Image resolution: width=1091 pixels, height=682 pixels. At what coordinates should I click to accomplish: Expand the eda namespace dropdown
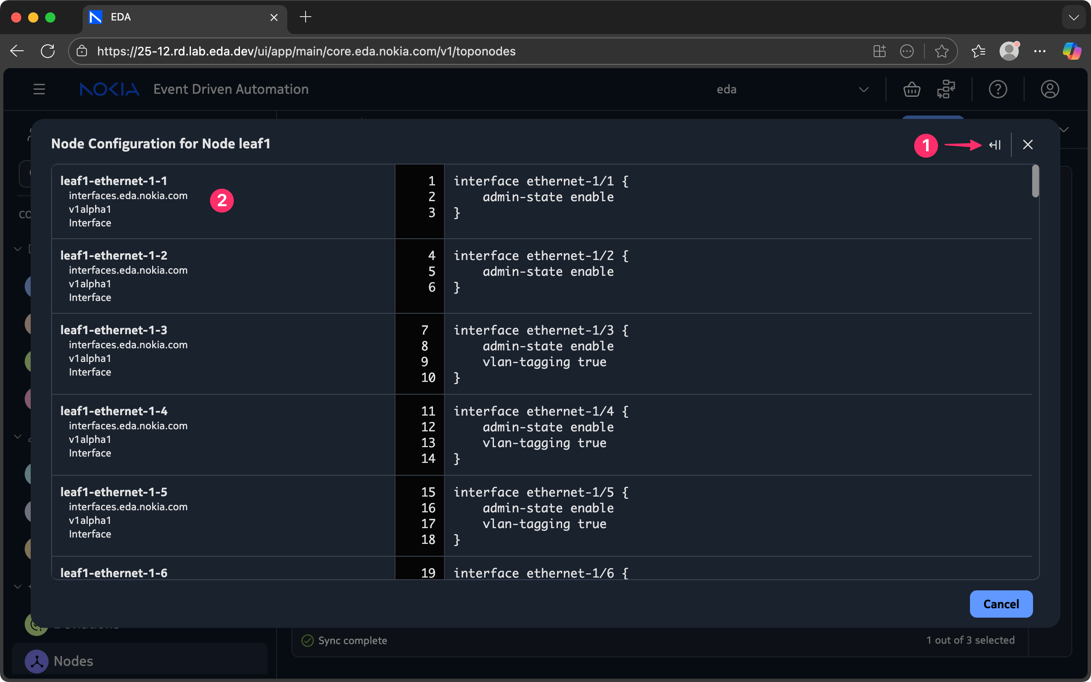(863, 90)
